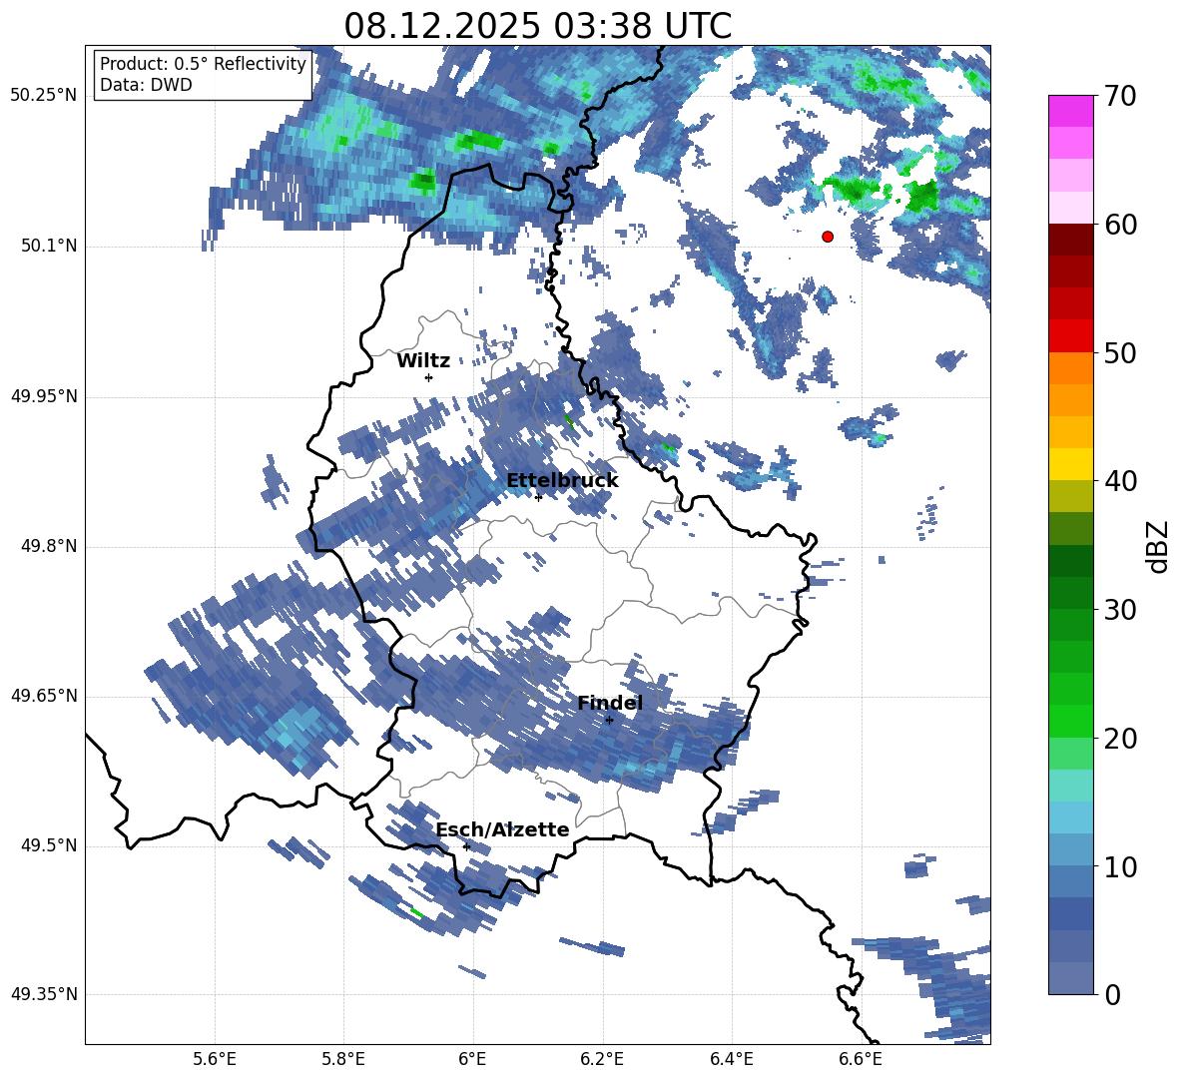
Task: Click the 0 tick label on colorbar
Action: [1112, 995]
